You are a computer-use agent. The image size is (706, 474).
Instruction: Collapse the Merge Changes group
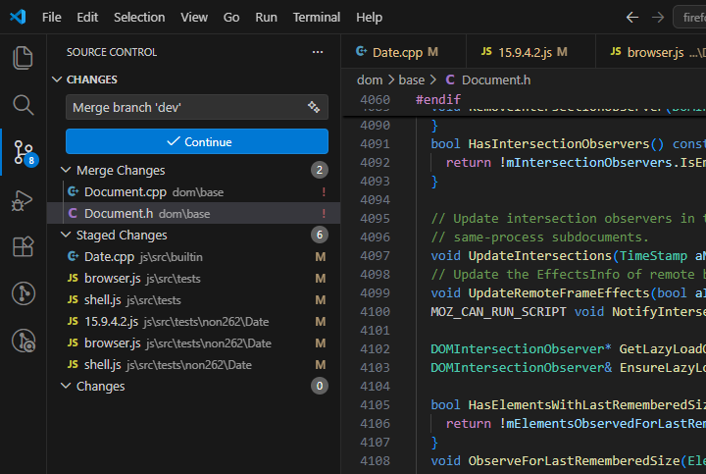(193, 171)
